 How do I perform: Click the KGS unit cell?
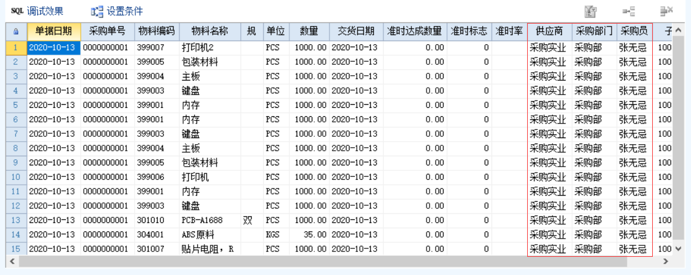[276, 235]
